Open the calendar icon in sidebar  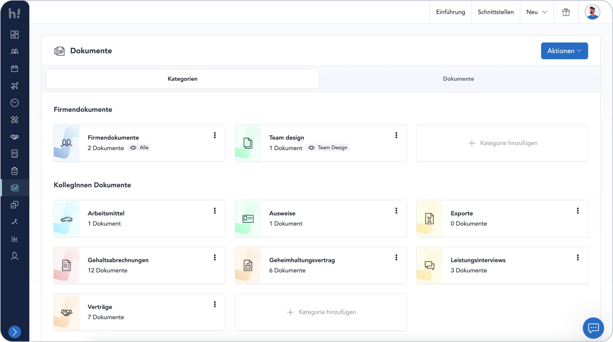click(15, 69)
